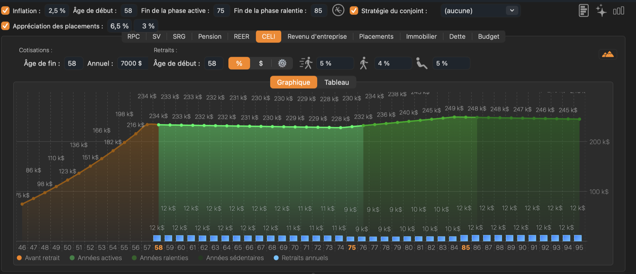Screen dimensions: 636x274
Task: Toggle the Stratégie du conjoint checkbox
Action: tap(354, 10)
